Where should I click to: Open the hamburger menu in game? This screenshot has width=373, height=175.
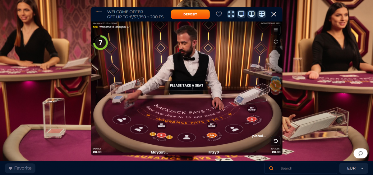point(275,30)
